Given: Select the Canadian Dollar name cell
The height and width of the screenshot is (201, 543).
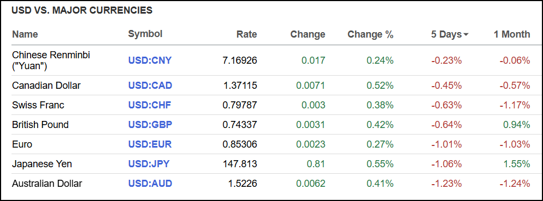Looking at the screenshot, I should [x=46, y=86].
